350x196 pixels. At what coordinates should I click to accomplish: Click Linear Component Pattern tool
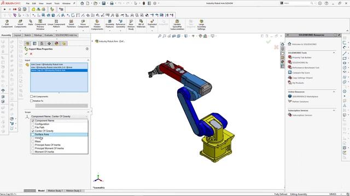(56, 24)
